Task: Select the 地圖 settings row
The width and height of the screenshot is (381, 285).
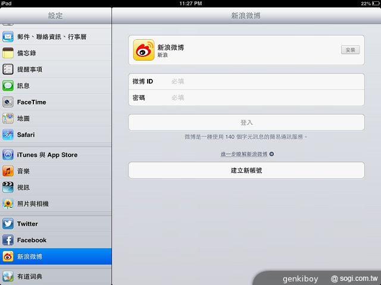Action: (x=55, y=119)
